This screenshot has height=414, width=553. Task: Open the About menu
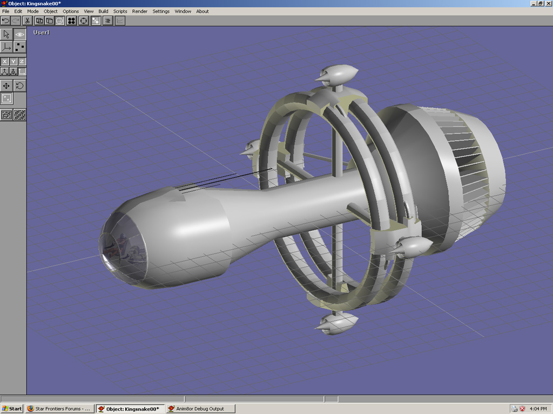point(203,11)
